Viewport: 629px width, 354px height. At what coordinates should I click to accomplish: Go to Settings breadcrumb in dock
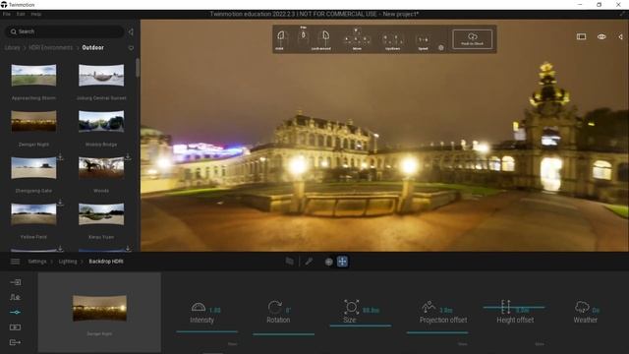pyautogui.click(x=37, y=262)
